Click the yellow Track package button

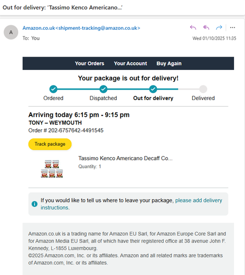click(50, 144)
